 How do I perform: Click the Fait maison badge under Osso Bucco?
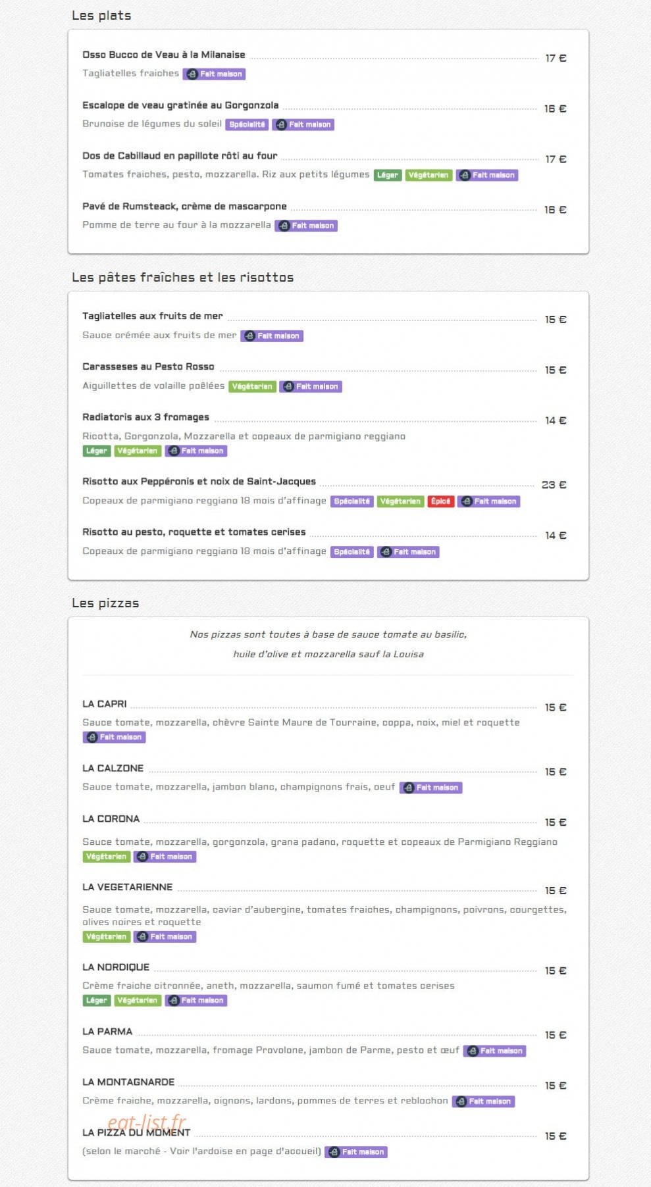pos(215,74)
